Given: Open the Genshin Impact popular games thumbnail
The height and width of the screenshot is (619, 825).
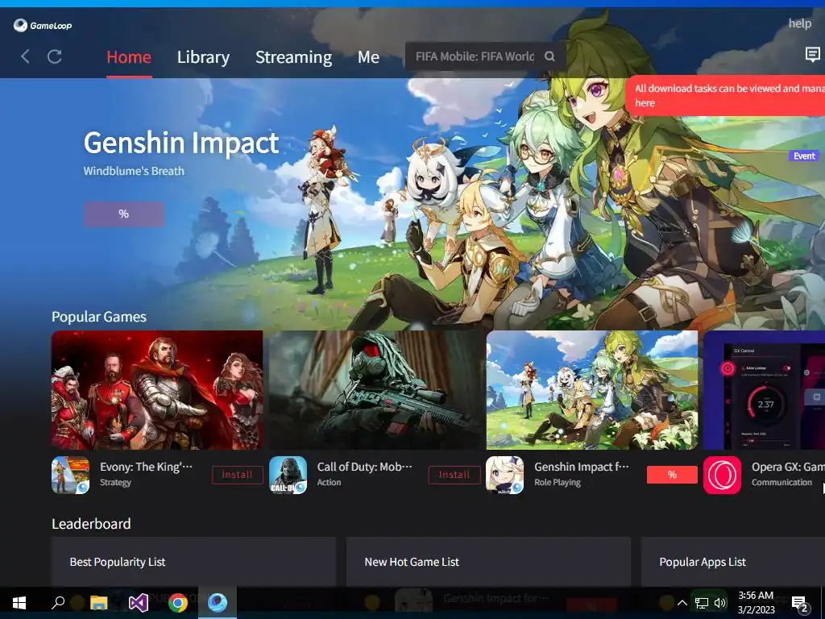Looking at the screenshot, I should coord(592,390).
